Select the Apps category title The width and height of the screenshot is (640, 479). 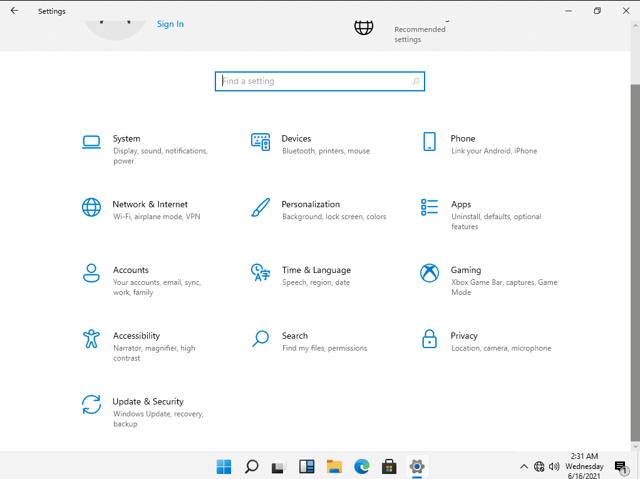point(461,204)
